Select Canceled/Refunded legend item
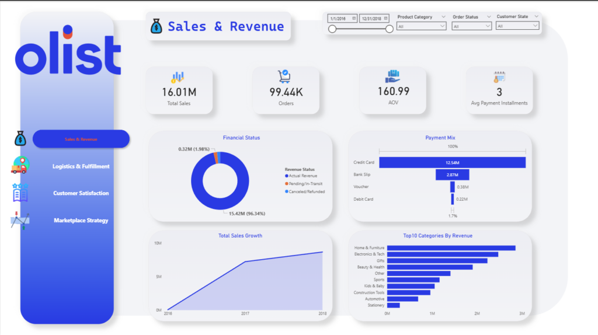Viewport: 598px width, 335px height. click(305, 191)
